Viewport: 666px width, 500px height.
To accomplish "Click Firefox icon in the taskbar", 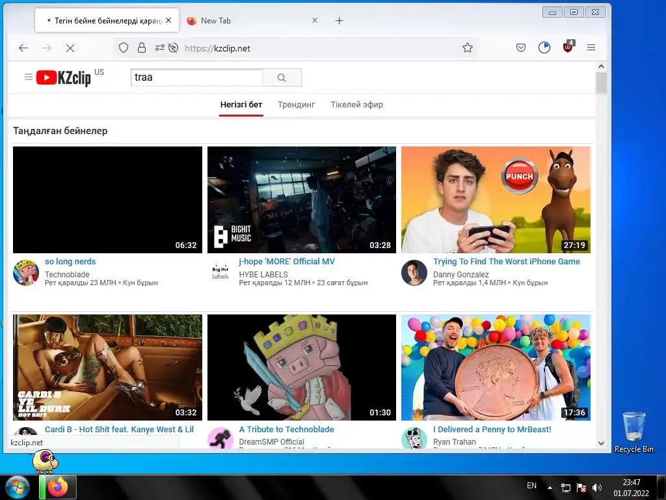I will 58,487.
